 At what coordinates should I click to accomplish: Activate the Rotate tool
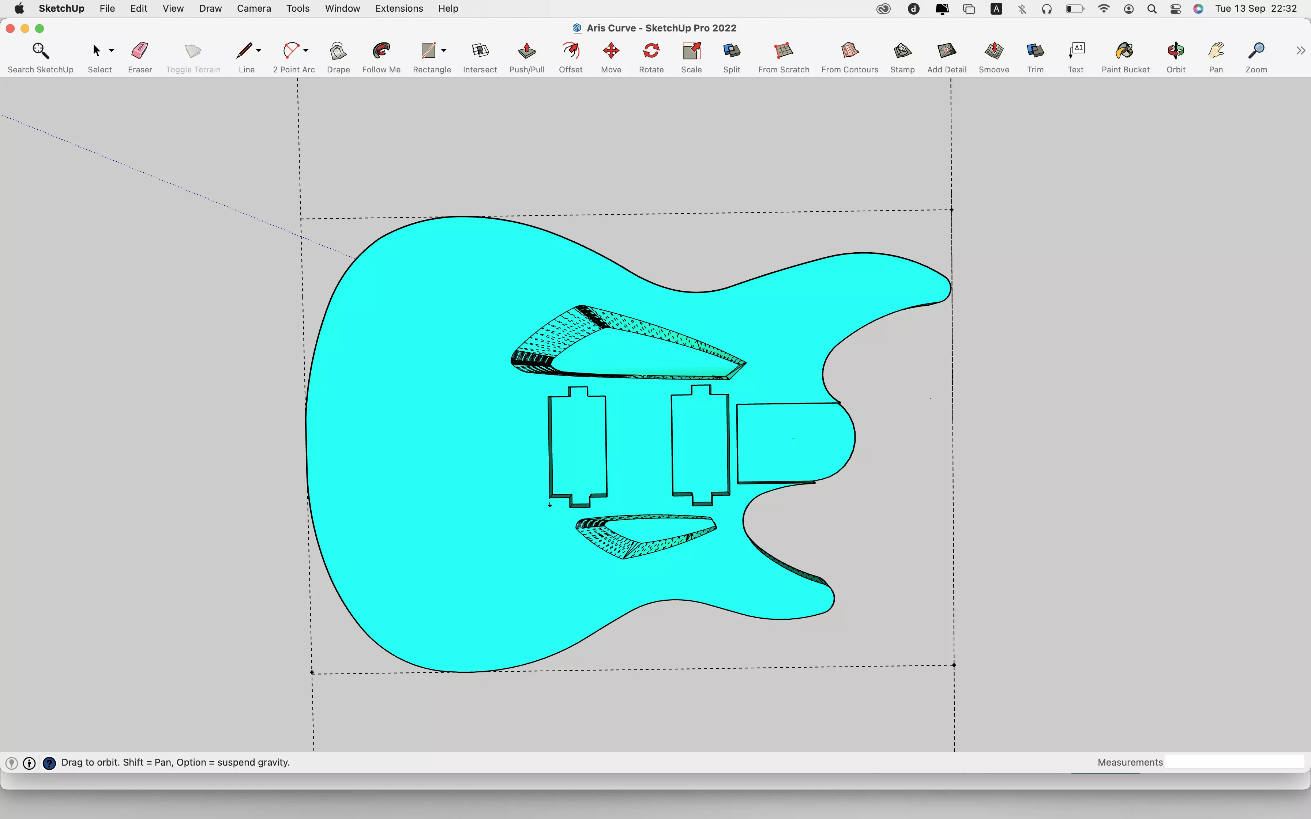click(651, 52)
